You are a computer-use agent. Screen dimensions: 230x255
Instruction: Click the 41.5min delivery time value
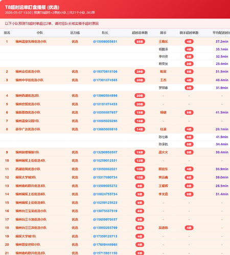[222, 112]
